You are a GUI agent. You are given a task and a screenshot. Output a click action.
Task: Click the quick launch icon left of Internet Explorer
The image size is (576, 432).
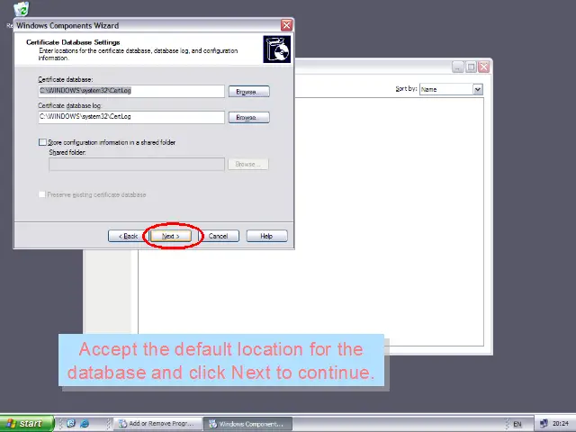[x=71, y=424]
